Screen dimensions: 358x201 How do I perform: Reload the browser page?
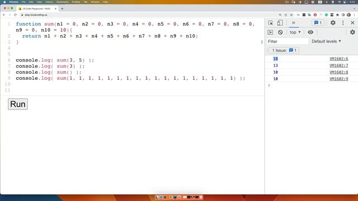(x=15, y=15)
